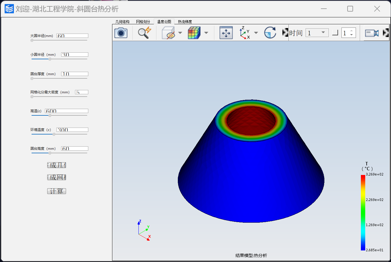Image resolution: width=391 pixels, height=262 pixels.
Task: Click the 计算 button
Action: [x=57, y=191]
